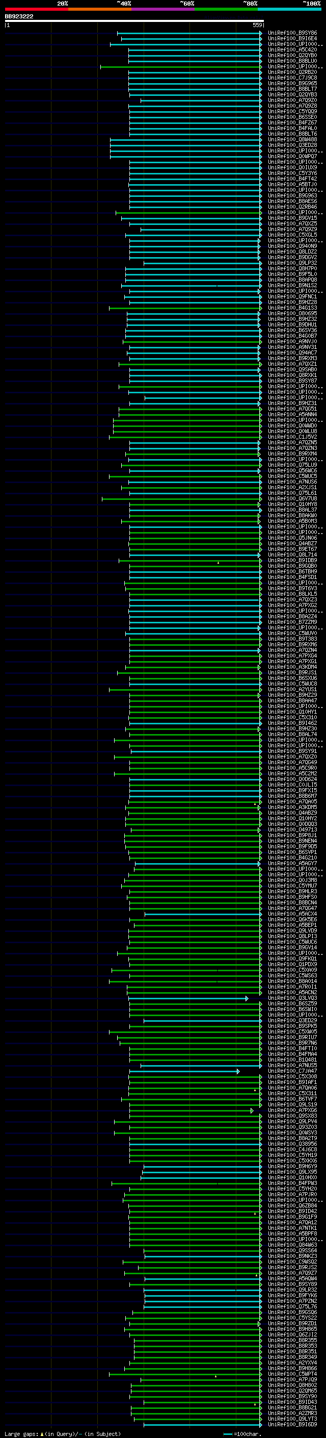Select label UniRef100_Q56WC6
Viewport: 326px width, 1438px height.
click(292, 471)
